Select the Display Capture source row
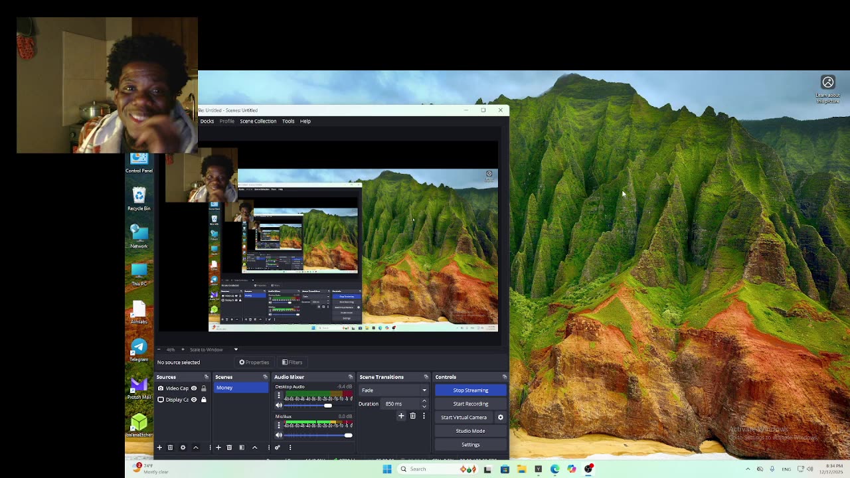 [x=183, y=400]
